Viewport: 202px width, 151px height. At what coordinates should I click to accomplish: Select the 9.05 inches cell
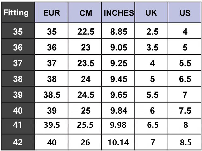119,48
